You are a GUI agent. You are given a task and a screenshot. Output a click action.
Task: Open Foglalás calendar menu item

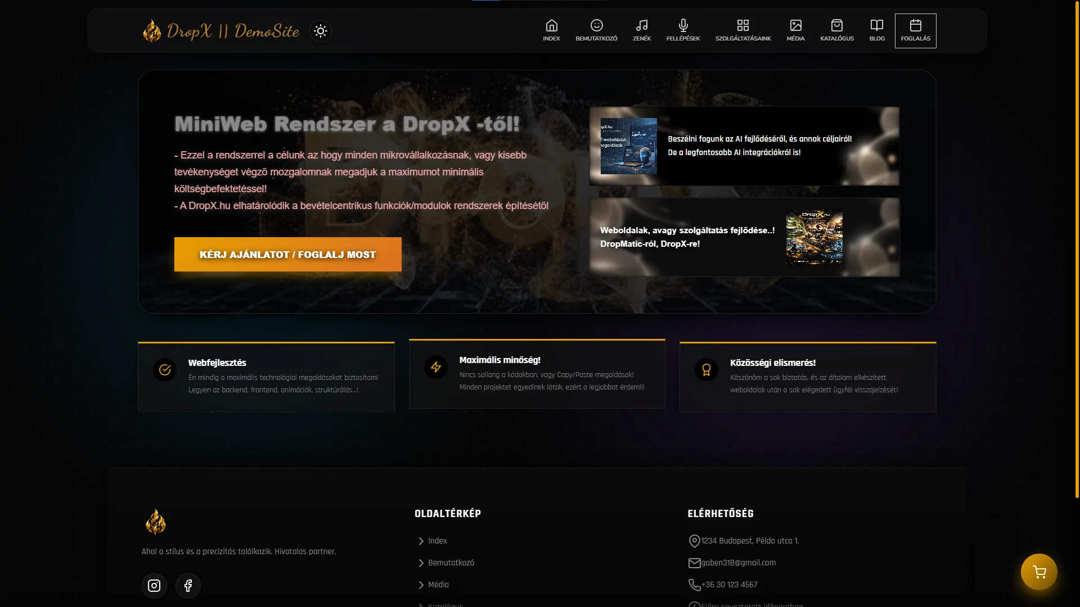coord(916,31)
